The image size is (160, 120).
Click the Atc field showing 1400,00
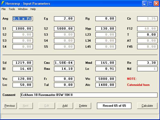[x=105, y=85]
